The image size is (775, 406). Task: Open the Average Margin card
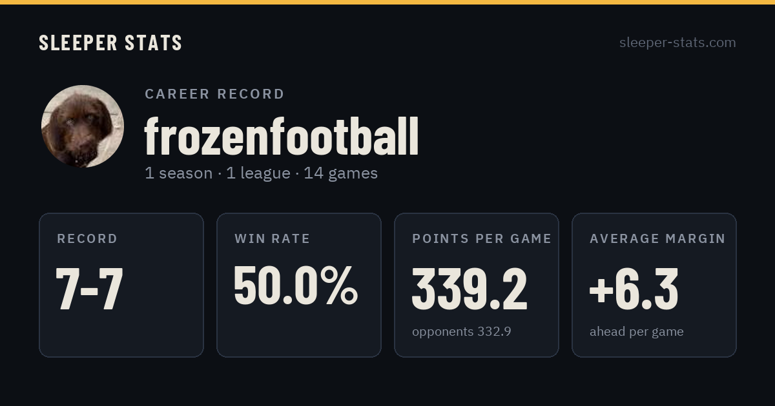coord(654,285)
